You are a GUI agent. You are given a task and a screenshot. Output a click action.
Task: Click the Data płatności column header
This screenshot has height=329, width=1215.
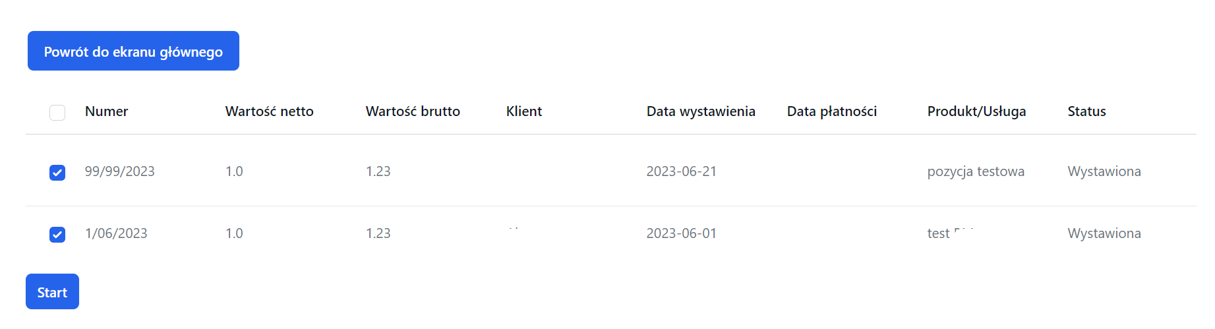point(832,111)
